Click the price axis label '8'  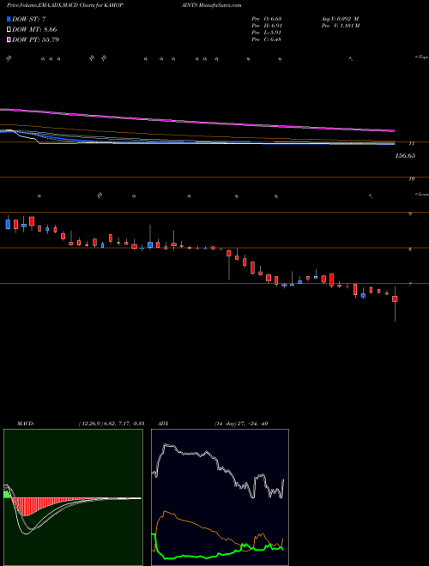click(410, 249)
